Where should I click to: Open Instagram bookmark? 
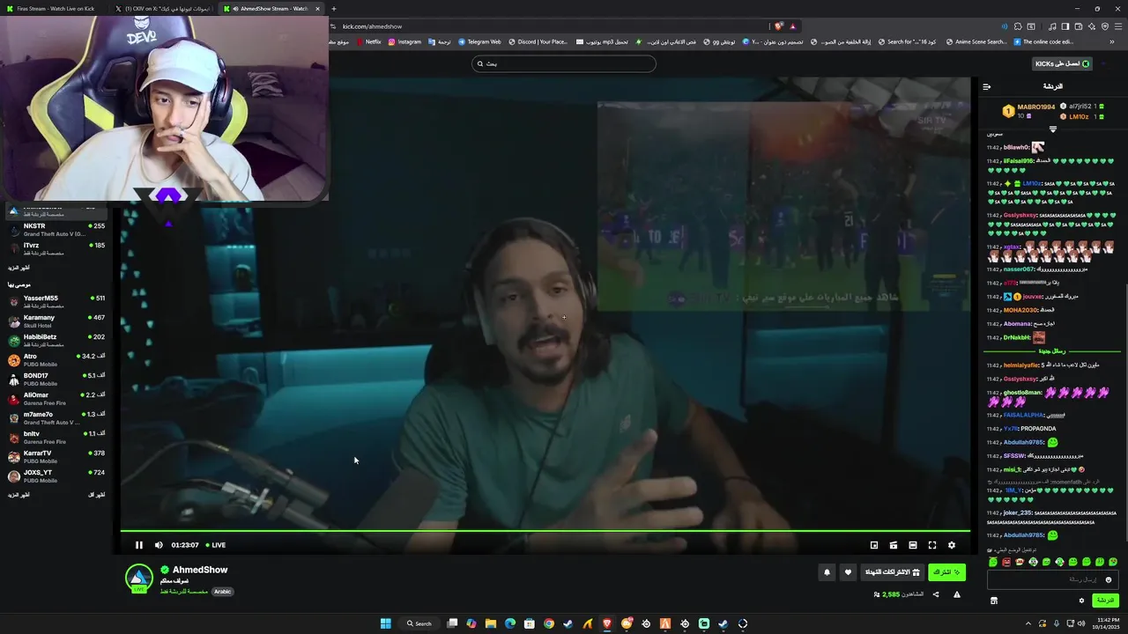tap(404, 41)
